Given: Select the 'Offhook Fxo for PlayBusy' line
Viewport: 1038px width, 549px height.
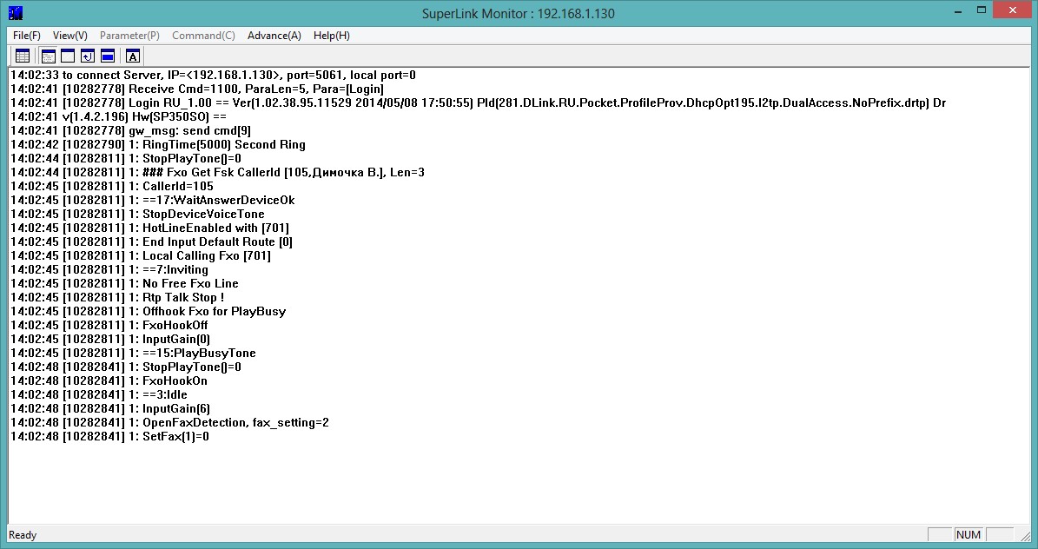Looking at the screenshot, I should click(x=149, y=311).
